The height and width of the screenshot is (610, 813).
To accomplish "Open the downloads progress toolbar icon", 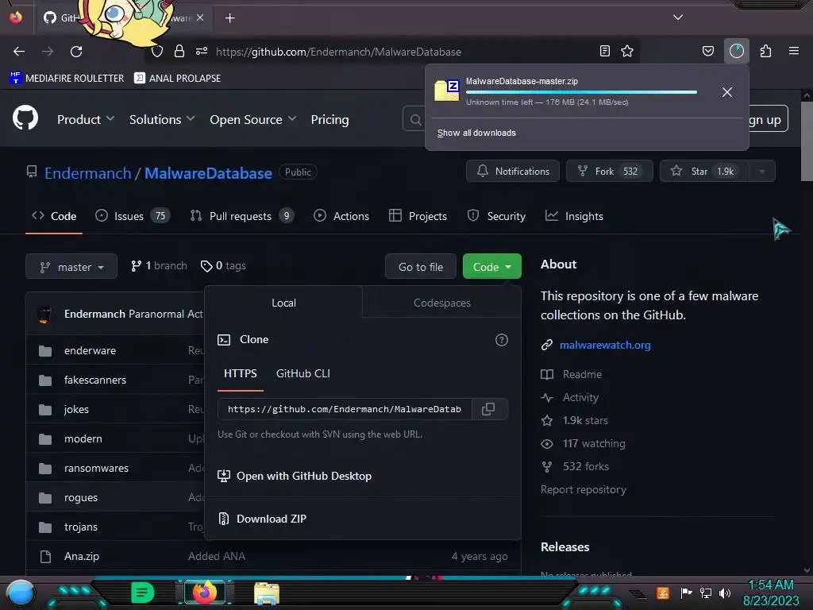I will click(x=736, y=51).
